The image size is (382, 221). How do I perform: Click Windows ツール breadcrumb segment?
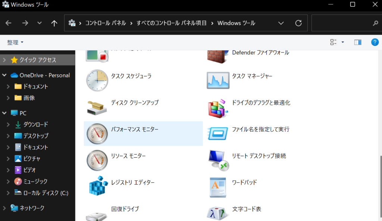236,23
